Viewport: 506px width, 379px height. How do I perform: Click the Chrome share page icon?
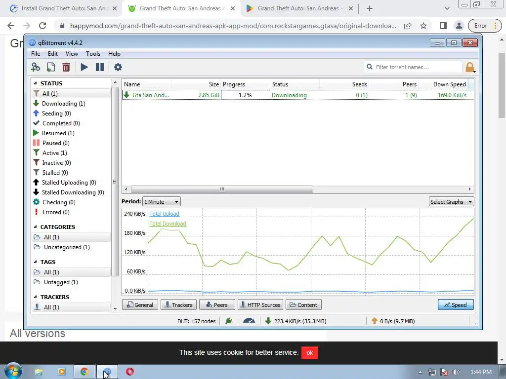tap(408, 26)
